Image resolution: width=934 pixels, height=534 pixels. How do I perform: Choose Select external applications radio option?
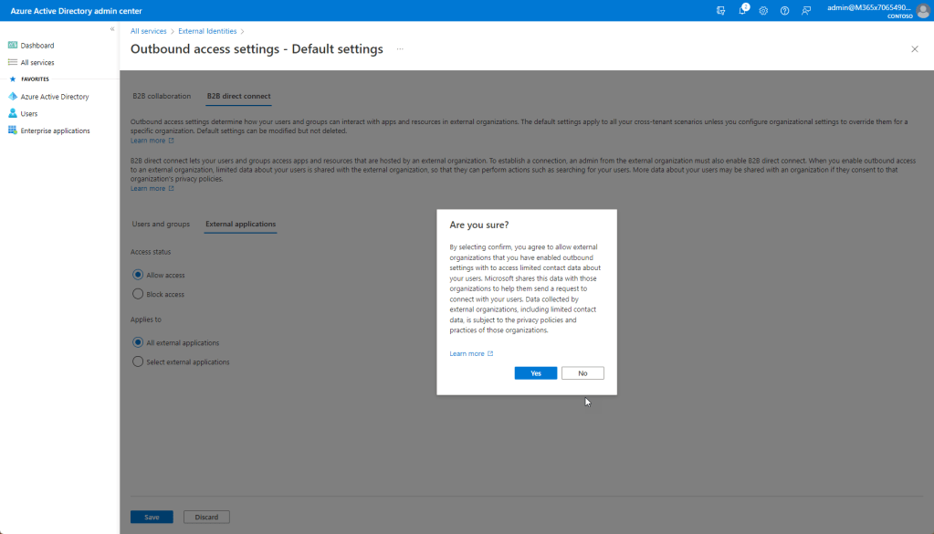(x=138, y=361)
